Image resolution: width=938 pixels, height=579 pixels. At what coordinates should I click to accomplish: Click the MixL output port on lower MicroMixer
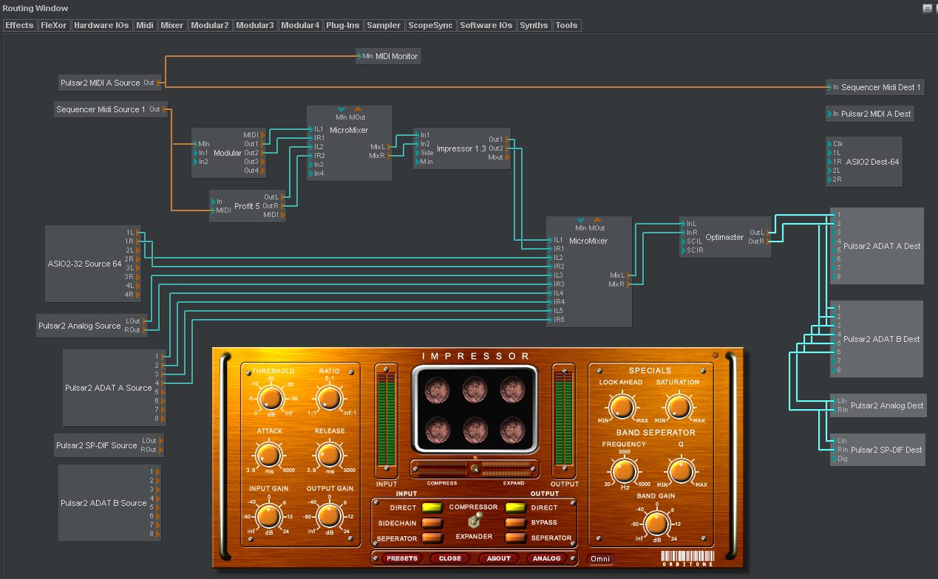pyautogui.click(x=628, y=275)
